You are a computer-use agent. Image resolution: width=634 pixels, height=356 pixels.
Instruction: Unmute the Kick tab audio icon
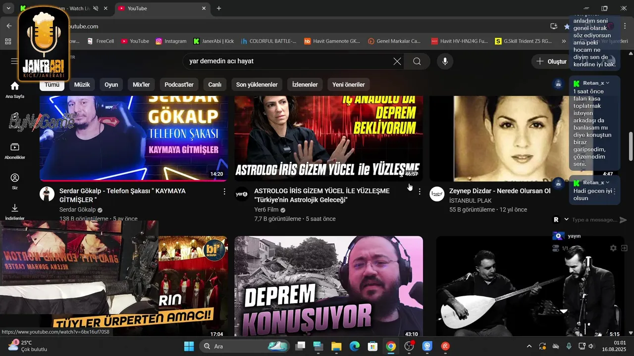click(x=96, y=8)
